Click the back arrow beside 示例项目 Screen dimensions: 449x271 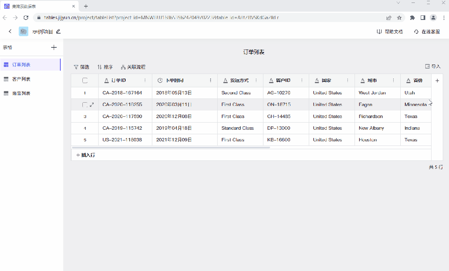point(10,32)
